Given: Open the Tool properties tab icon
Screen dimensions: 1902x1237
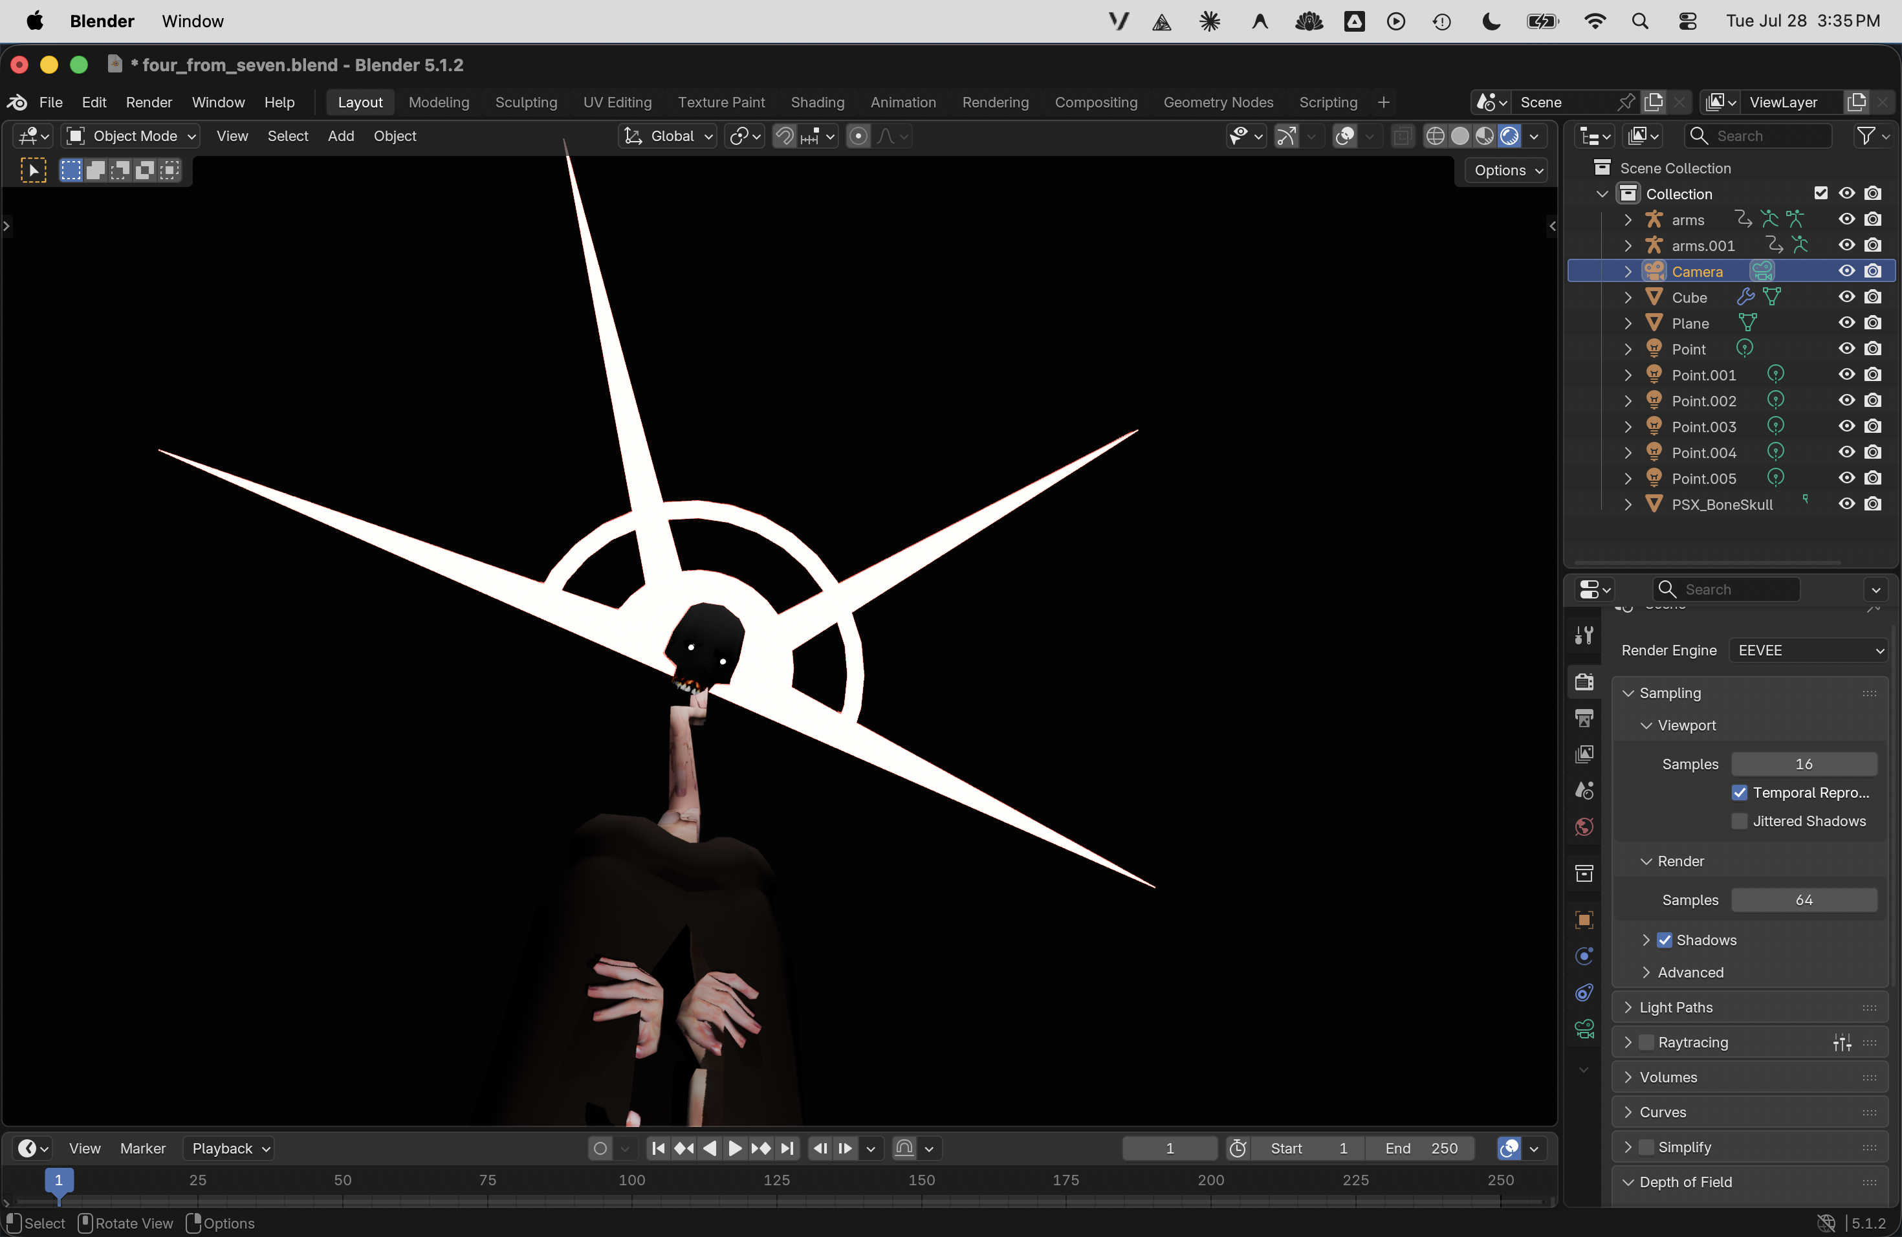Looking at the screenshot, I should 1584,635.
